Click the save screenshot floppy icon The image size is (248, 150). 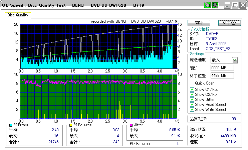click(215, 5)
